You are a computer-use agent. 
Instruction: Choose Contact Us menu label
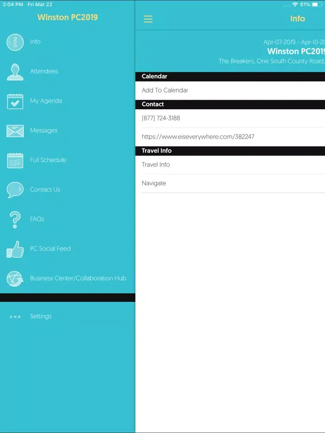pyautogui.click(x=45, y=190)
